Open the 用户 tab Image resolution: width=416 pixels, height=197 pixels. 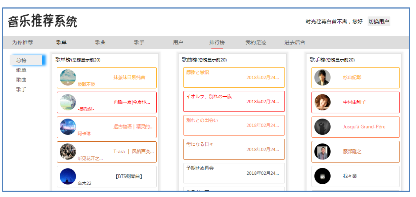click(178, 43)
